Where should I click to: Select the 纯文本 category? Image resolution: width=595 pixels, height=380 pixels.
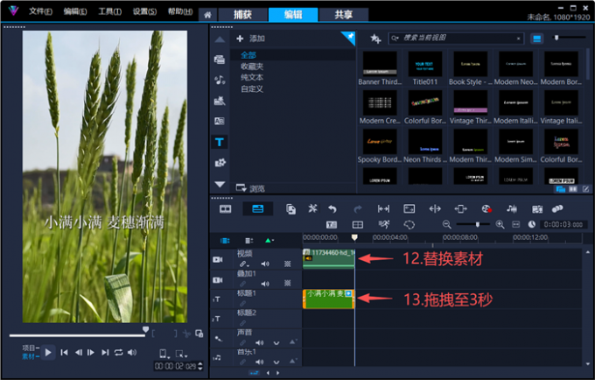coord(252,77)
